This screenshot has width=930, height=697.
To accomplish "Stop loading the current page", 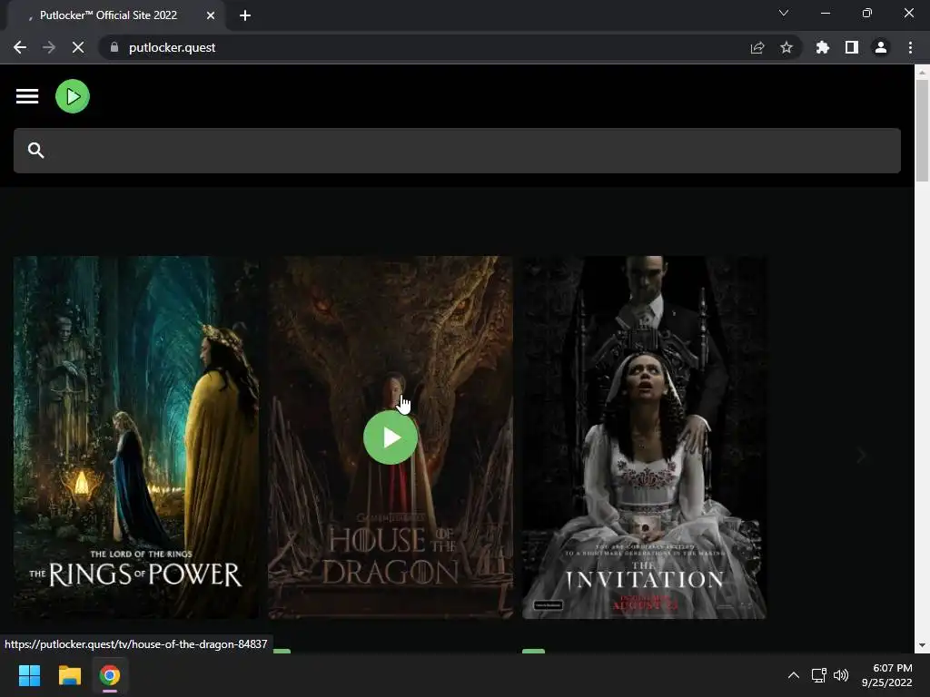I will (x=78, y=47).
